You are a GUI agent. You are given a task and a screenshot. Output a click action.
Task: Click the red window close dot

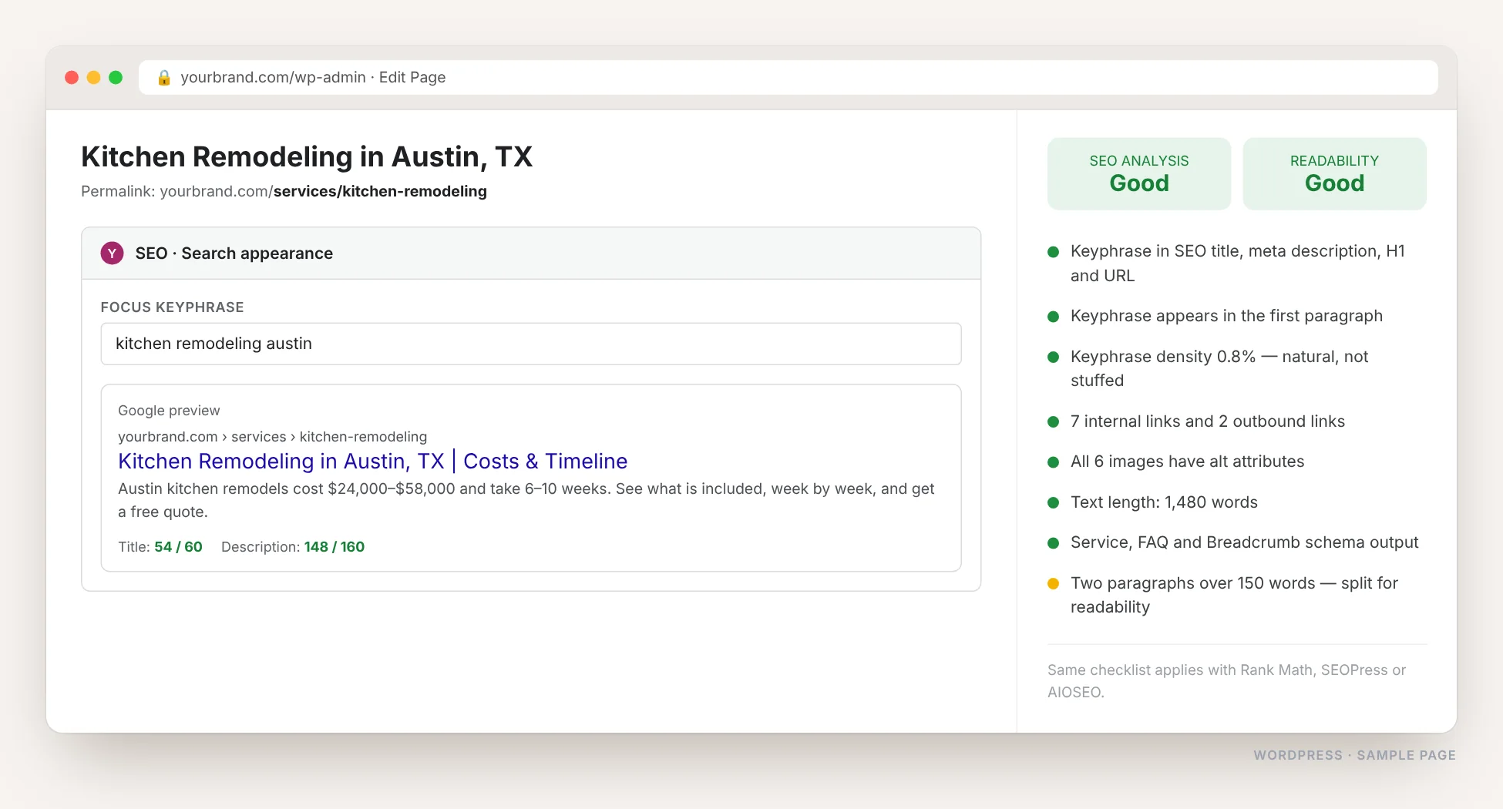click(72, 77)
